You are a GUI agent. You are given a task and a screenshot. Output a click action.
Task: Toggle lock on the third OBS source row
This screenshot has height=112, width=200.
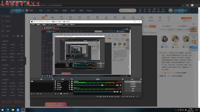point(72,85)
